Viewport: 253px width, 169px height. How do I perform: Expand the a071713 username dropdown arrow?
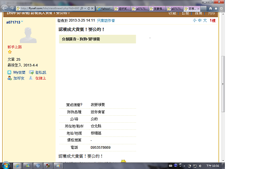tap(22, 22)
